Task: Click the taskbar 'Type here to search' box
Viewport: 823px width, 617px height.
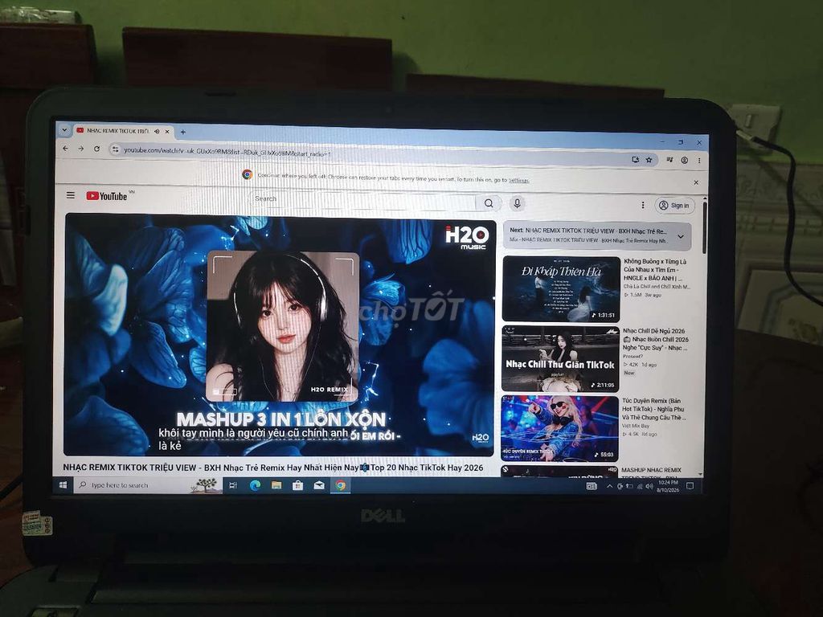Action: point(148,485)
